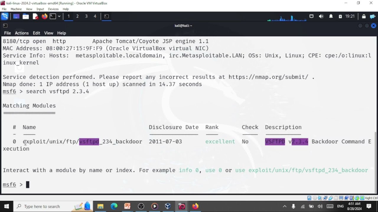
Task: Open Windows Wi-Fi network icon in tray
Action: point(303,206)
